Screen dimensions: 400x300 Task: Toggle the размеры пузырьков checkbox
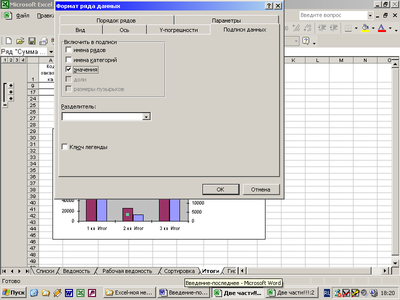point(68,89)
